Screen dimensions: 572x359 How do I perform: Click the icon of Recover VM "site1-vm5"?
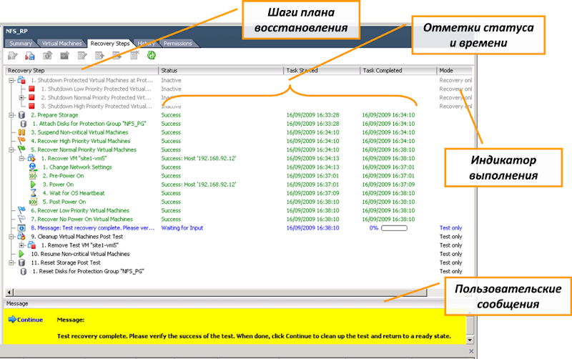(31, 158)
